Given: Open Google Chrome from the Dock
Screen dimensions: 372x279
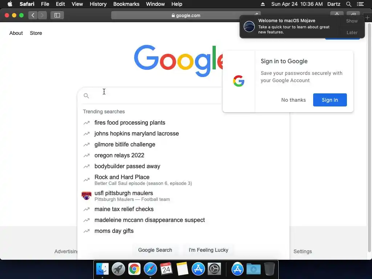Looking at the screenshot, I should point(134,269).
